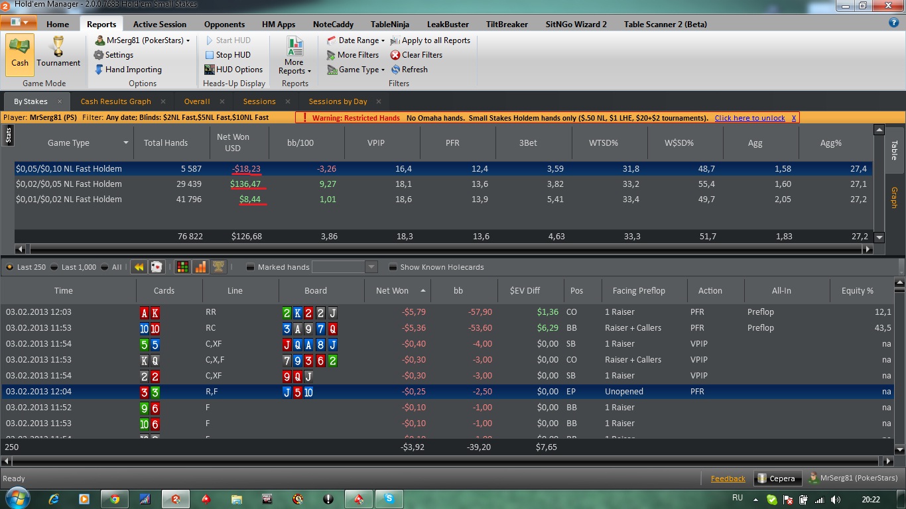
Task: Select the AK hand at 12:03
Action: 448,312
